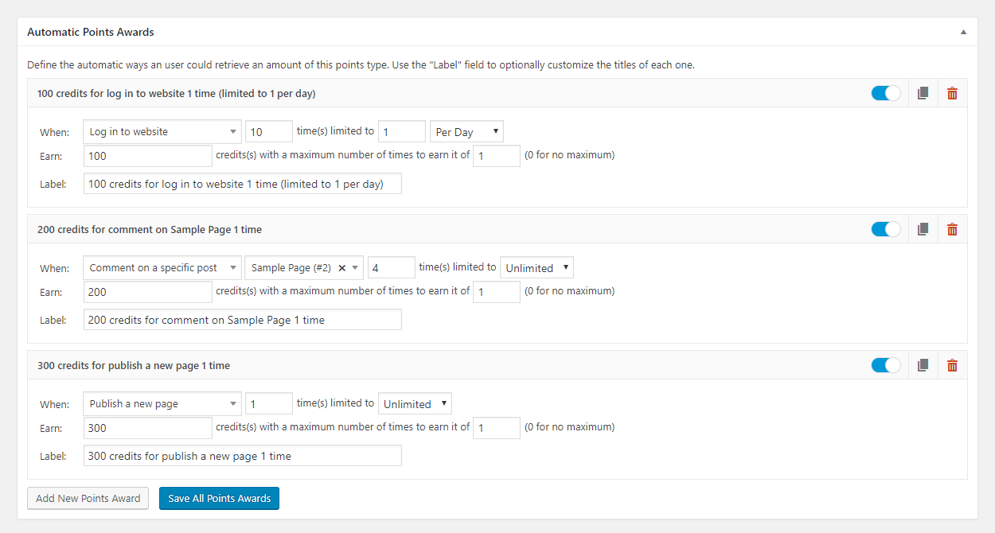The width and height of the screenshot is (995, 533).
Task: Disable the 300 credits publish page toggle
Action: [x=886, y=365]
